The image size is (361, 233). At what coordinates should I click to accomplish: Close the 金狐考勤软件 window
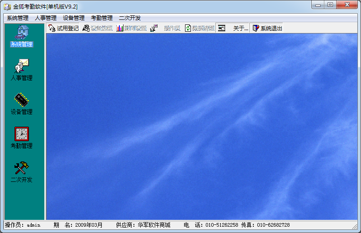coord(347,5)
